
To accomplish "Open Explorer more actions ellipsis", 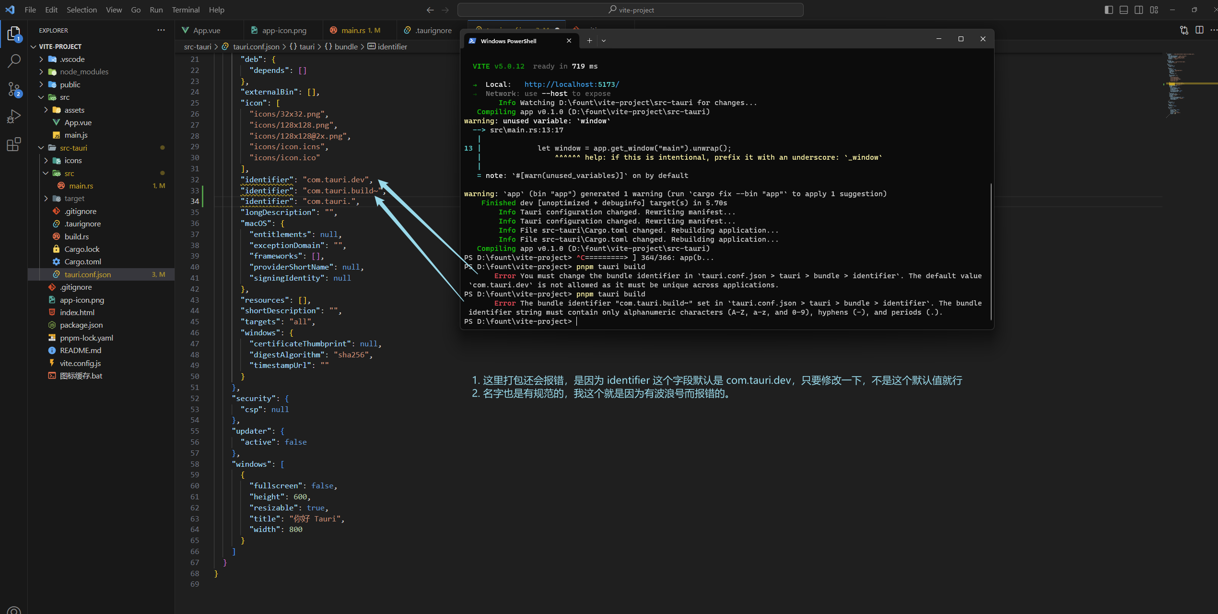I will (x=161, y=30).
